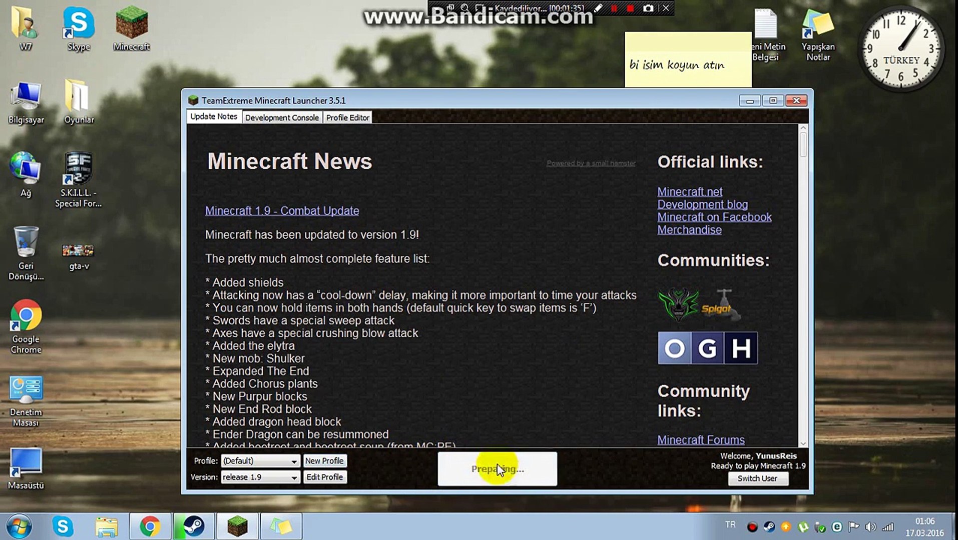The height and width of the screenshot is (540, 958).
Task: Close the Bandicam recording bar
Action: click(x=666, y=8)
